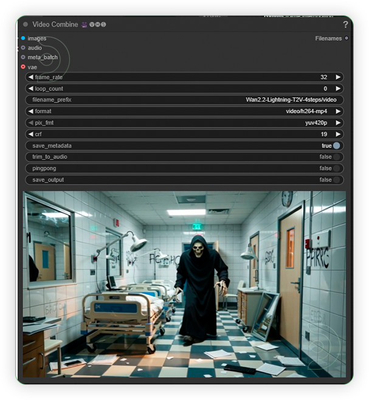The height and width of the screenshot is (400, 369).
Task: Turn on the pingpong toggle
Action: (336, 168)
